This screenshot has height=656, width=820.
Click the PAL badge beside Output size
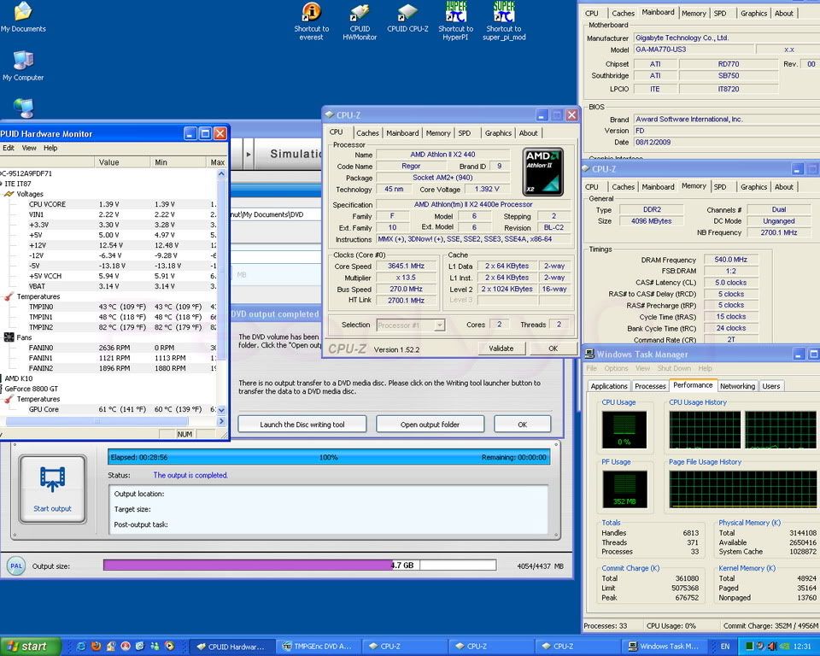pyautogui.click(x=16, y=565)
